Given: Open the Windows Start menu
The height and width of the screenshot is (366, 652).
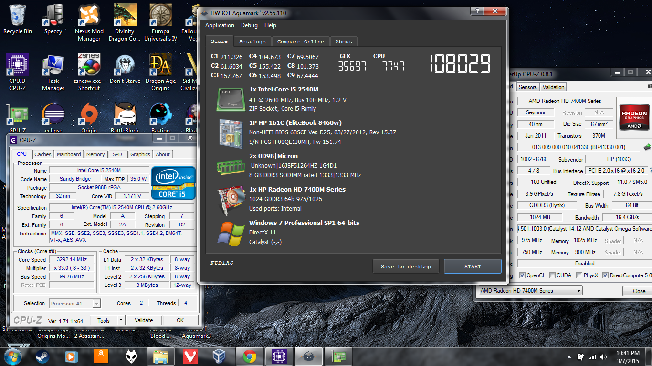Looking at the screenshot, I should pos(13,356).
